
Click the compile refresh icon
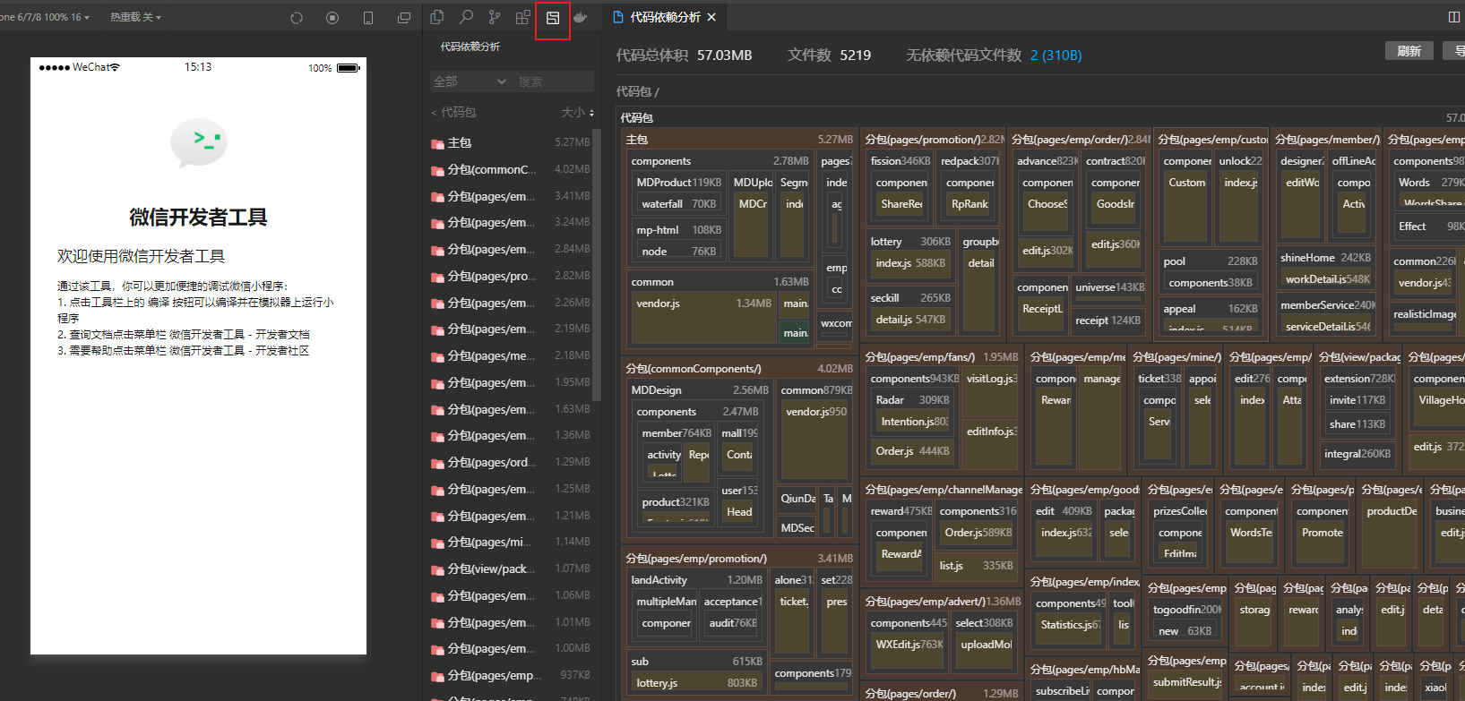297,18
